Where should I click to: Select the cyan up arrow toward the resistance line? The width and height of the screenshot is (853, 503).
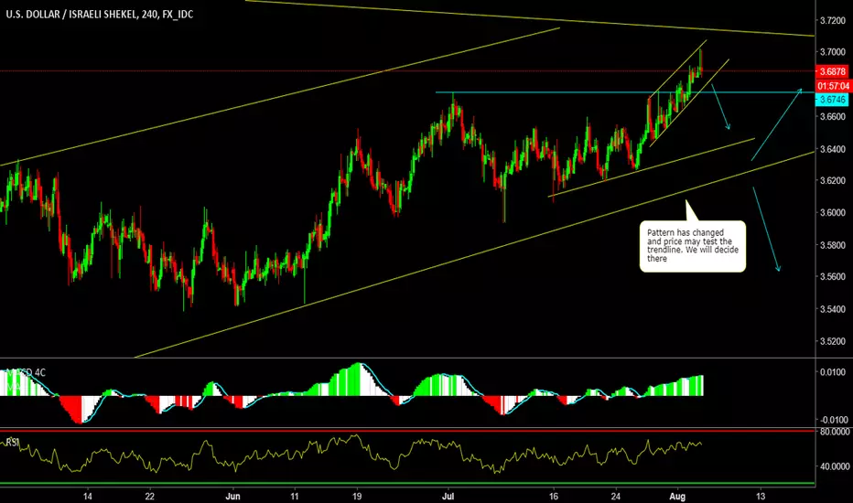(777, 124)
